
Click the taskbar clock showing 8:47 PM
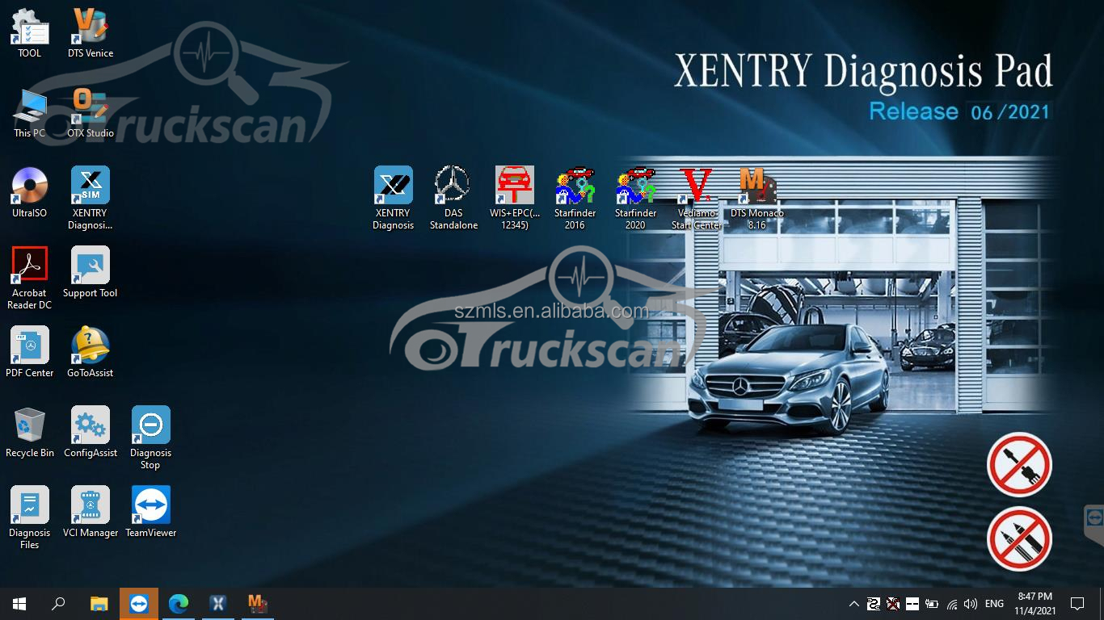click(1035, 604)
